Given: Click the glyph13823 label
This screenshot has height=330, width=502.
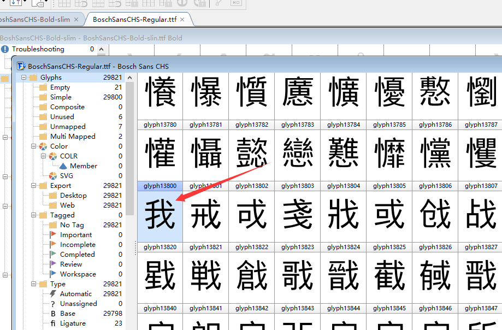Looking at the screenshot, I should (x=298, y=247).
